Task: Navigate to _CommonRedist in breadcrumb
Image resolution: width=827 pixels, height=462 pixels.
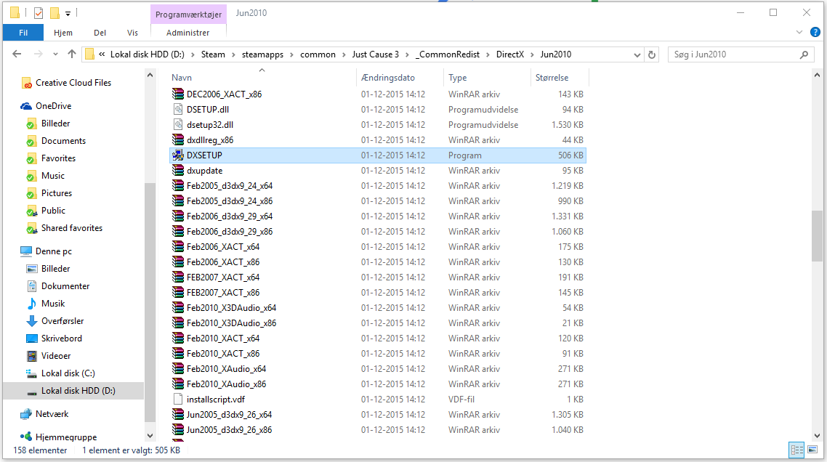Action: point(448,54)
